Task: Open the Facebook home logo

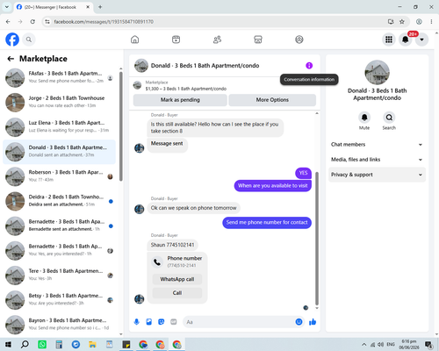Action: [x=12, y=39]
